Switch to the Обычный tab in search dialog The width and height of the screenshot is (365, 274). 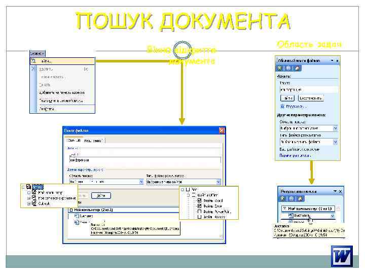(x=74, y=141)
